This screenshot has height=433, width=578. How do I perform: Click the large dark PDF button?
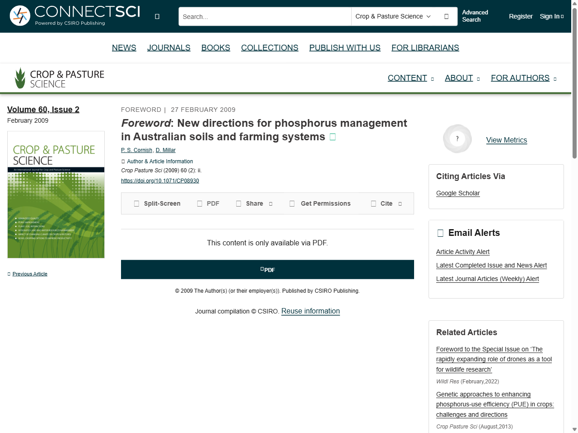[x=267, y=270]
